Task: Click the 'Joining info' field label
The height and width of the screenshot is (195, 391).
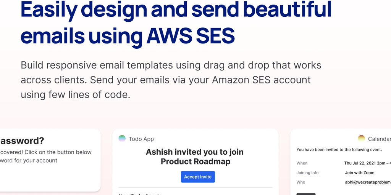Action: [307, 173]
